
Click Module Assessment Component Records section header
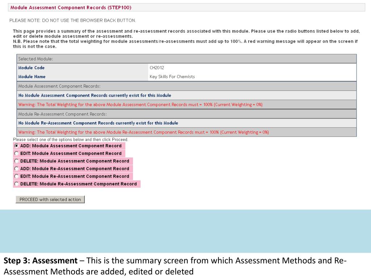click(187, 86)
